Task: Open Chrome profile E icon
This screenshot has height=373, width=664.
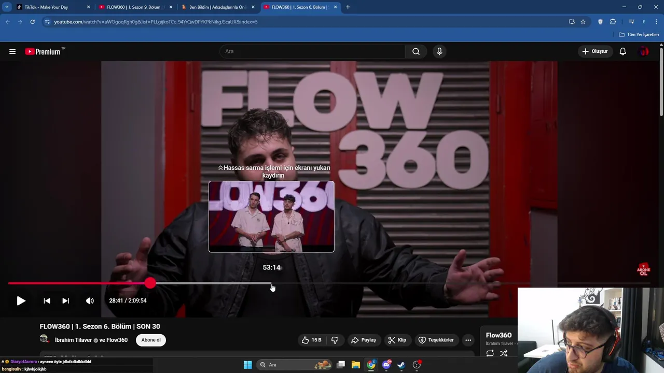Action: coord(644,22)
